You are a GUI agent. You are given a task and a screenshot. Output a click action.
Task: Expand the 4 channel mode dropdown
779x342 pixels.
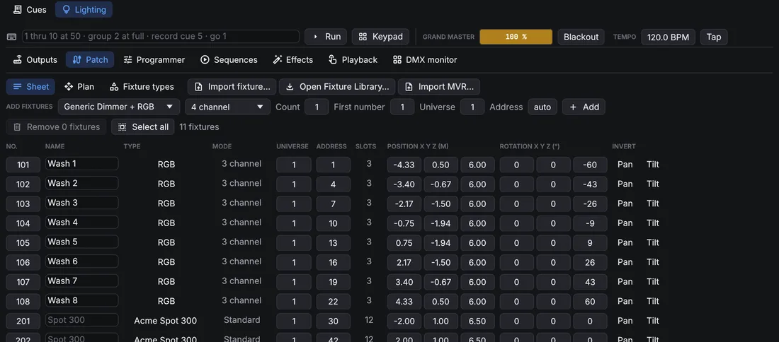[227, 107]
